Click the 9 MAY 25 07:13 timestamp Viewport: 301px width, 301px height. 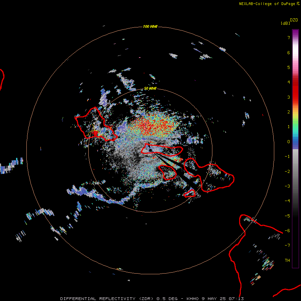click(223, 299)
